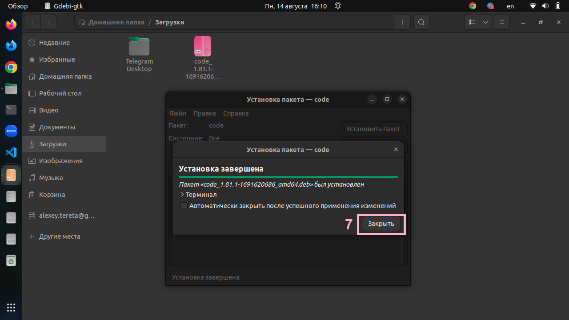Open the Правка menu in Gdebi
Viewport: 569px width, 320px height.
coord(204,113)
